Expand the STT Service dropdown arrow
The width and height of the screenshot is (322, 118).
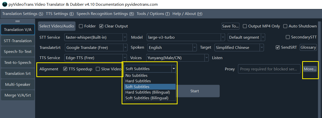125,37
